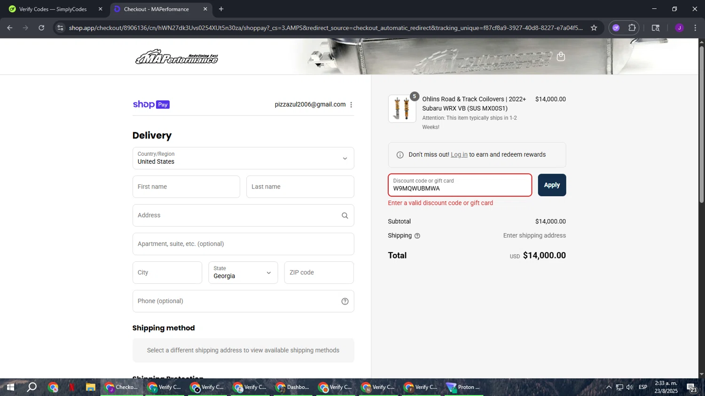This screenshot has height=396, width=705.
Task: Click the ZIP code field
Action: 319,273
